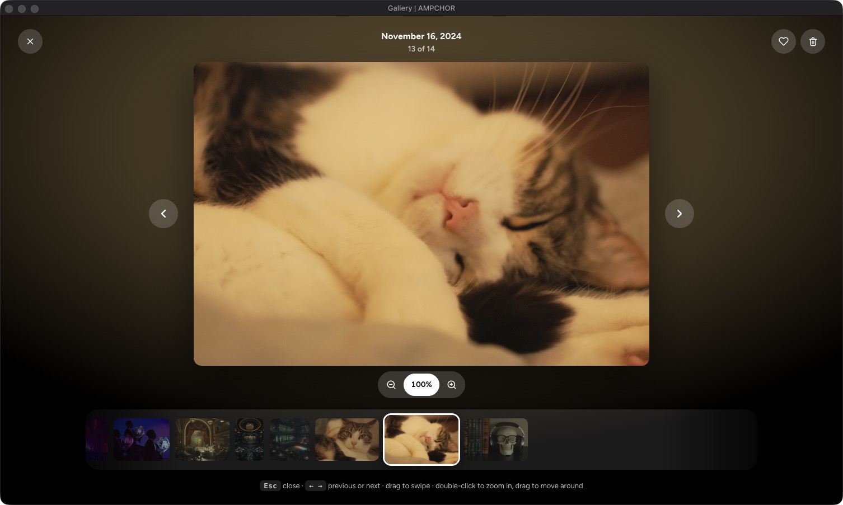
Task: Open the skull with headphones thumbnail
Action: 496,440
